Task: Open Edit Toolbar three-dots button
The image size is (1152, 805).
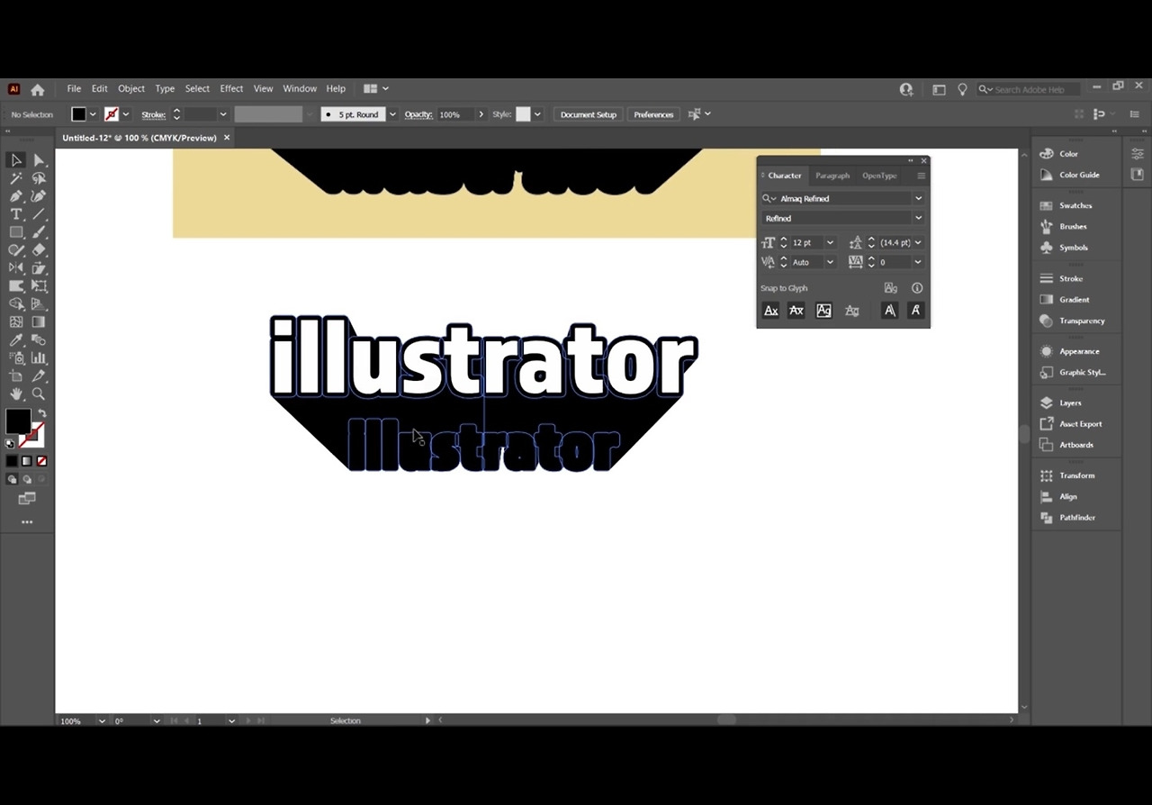Action: click(27, 522)
